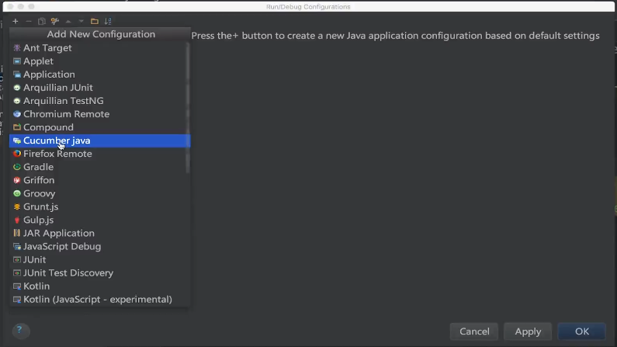Click the add new configuration plus icon
This screenshot has height=347, width=617.
pos(16,21)
